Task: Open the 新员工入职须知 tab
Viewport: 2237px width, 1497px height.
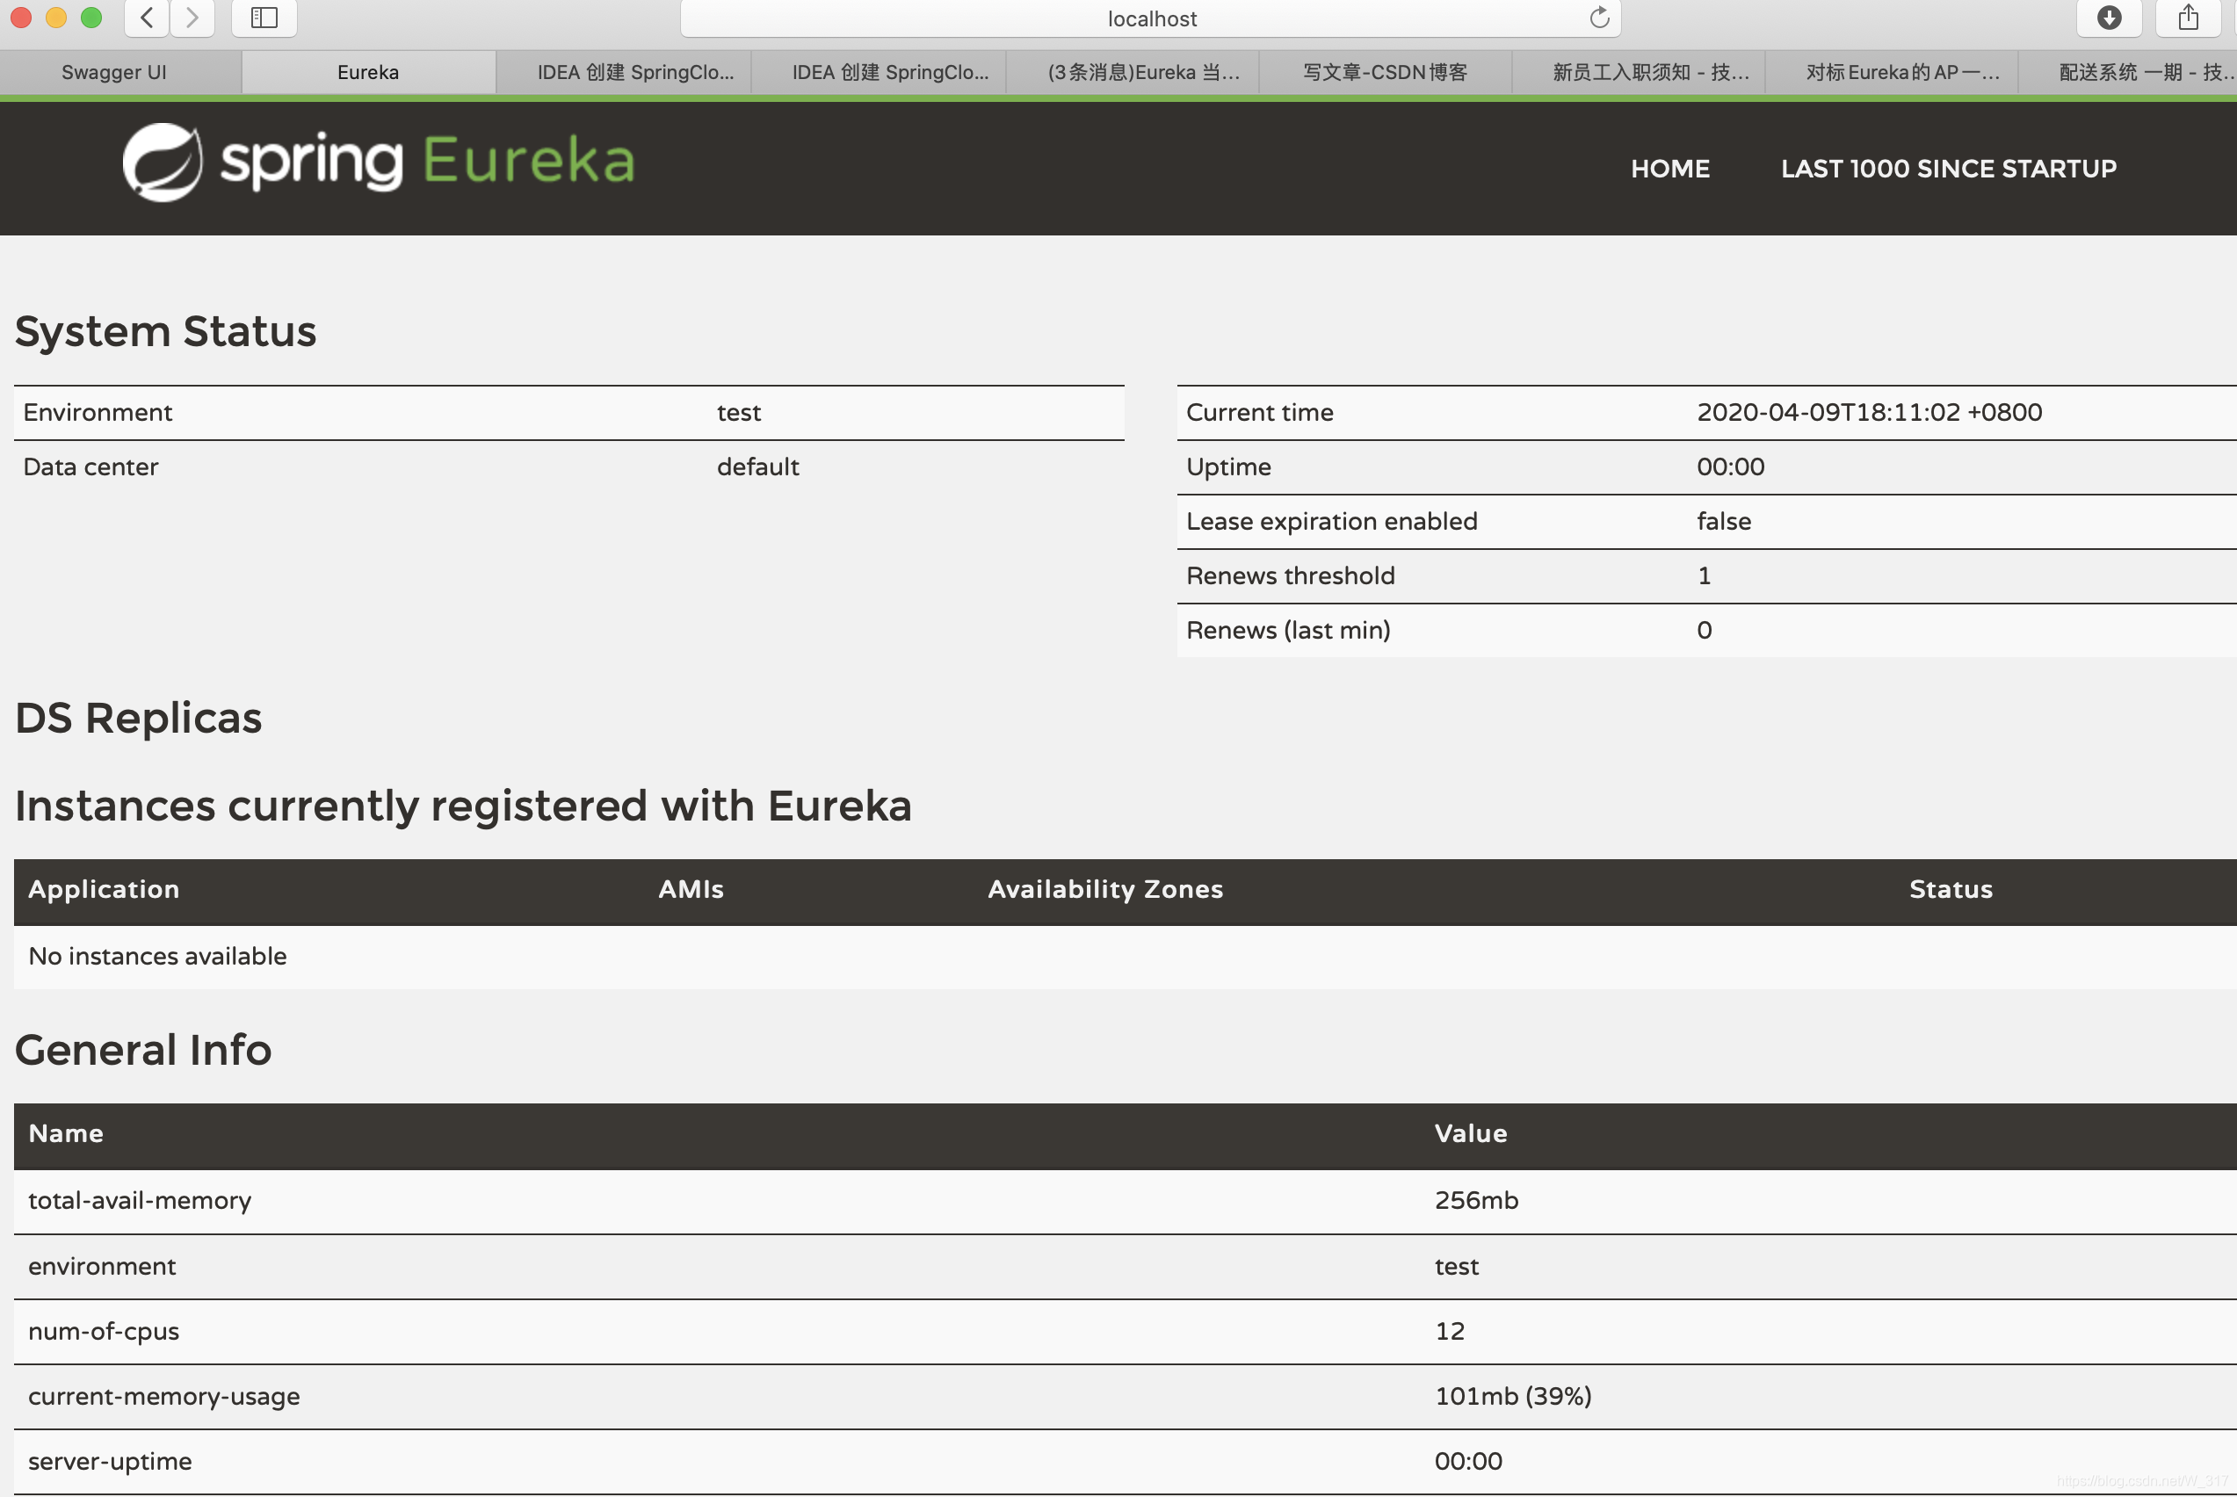Action: pos(1651,73)
